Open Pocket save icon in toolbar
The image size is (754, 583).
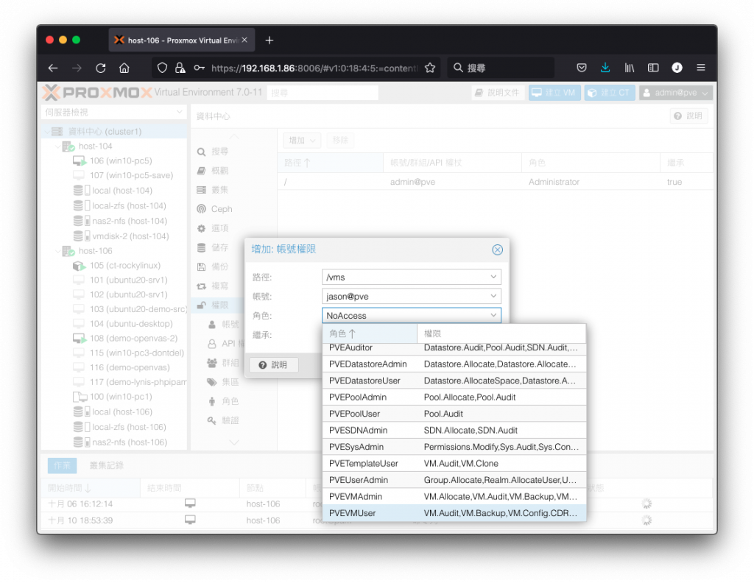point(582,68)
